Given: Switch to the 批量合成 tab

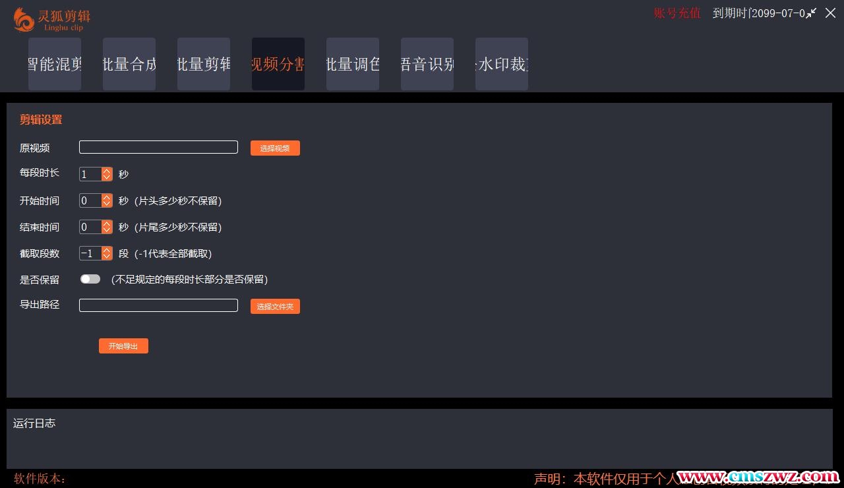Looking at the screenshot, I should [129, 64].
